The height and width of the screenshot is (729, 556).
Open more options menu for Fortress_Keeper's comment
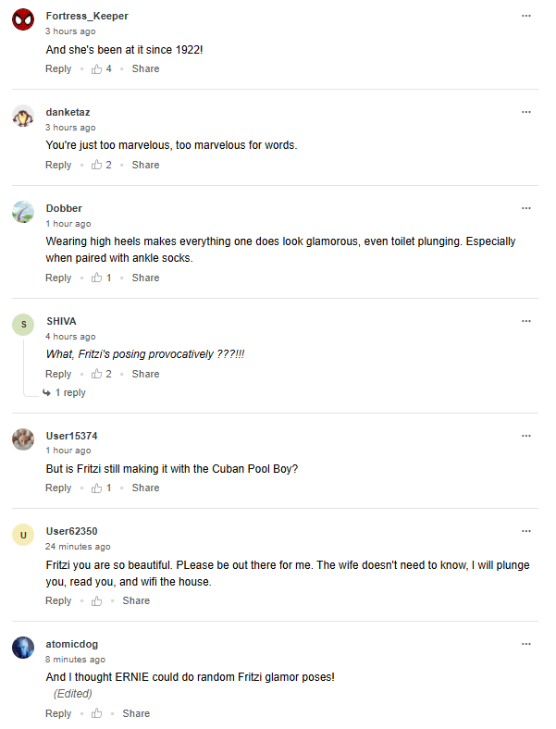tap(526, 16)
